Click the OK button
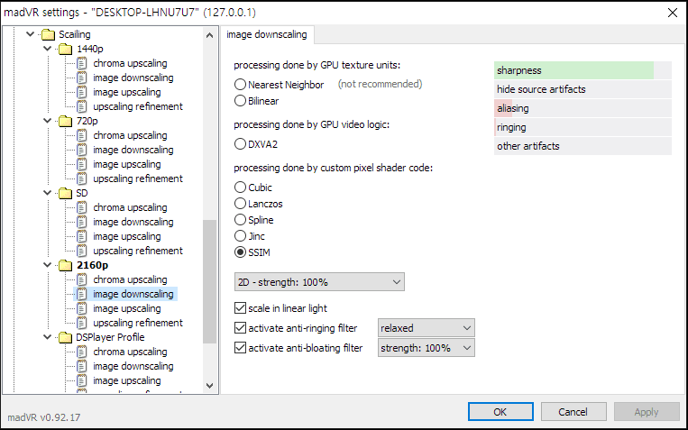This screenshot has width=688, height=430. tap(500, 411)
